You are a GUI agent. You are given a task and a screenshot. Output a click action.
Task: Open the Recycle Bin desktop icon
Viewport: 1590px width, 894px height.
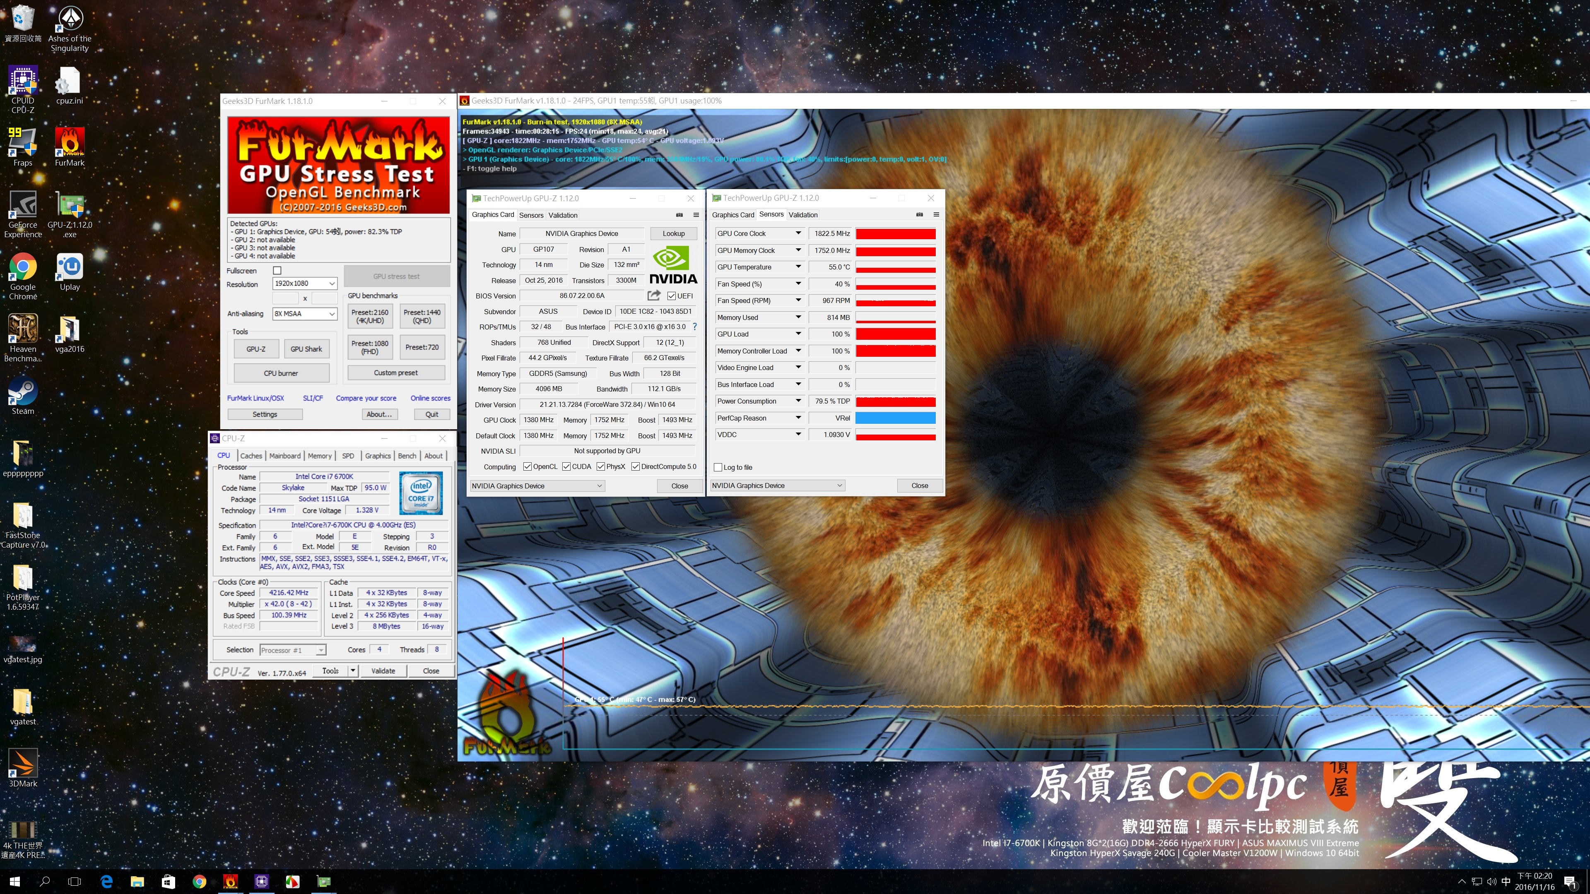23,24
